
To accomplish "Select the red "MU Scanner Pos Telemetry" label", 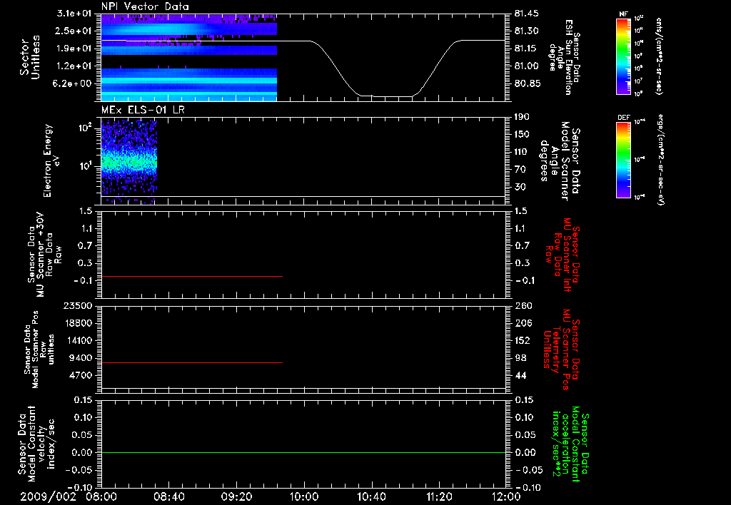I will click(x=561, y=350).
